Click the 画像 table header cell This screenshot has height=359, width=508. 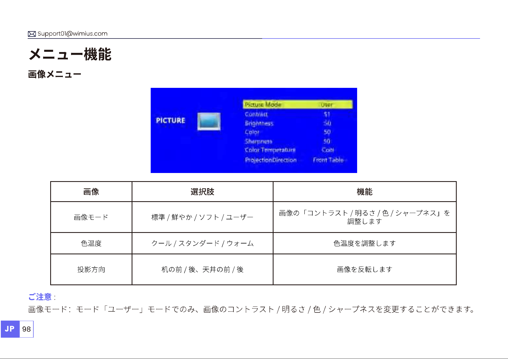pos(91,192)
